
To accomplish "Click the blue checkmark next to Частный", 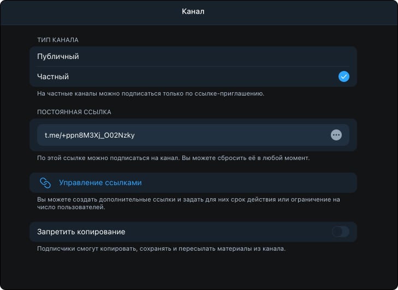I will (344, 76).
